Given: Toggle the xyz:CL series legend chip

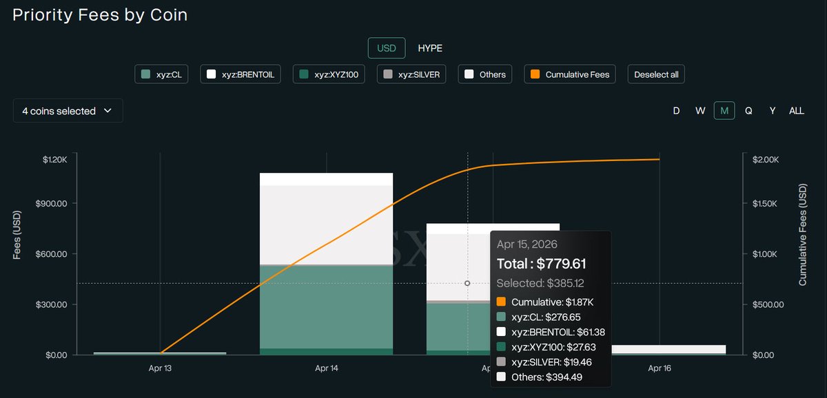Looking at the screenshot, I should pyautogui.click(x=161, y=74).
